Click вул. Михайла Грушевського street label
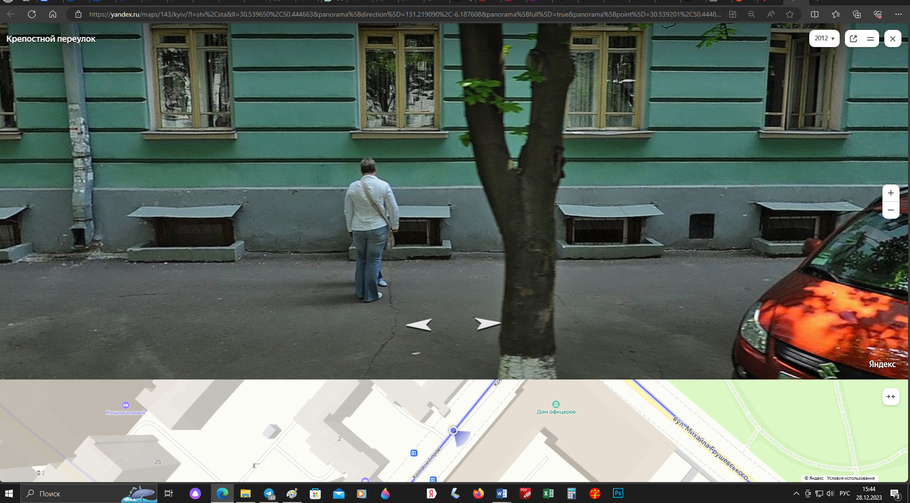Screen dimensions: 910x503 710,447
